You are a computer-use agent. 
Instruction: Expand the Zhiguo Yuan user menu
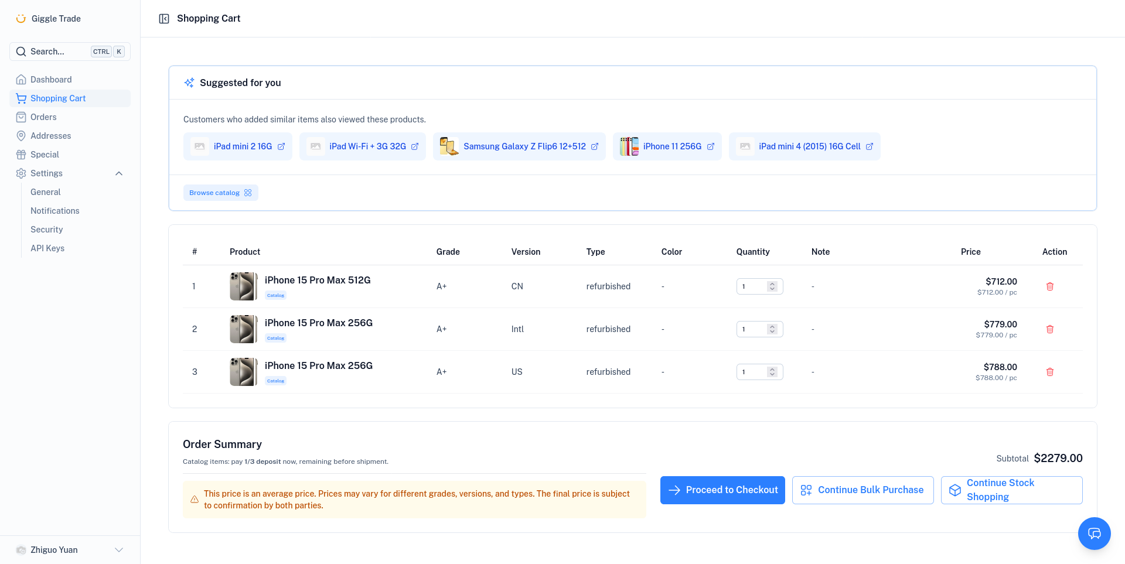click(119, 550)
